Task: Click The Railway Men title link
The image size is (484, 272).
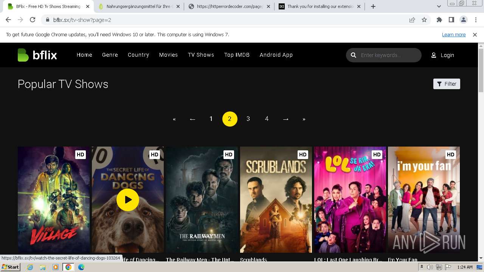Action: click(x=200, y=260)
